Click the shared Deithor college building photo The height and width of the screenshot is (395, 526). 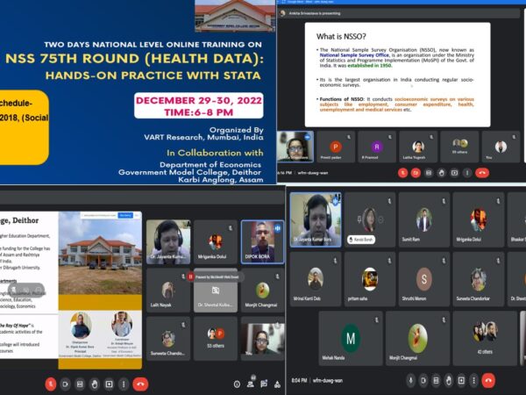coord(100,254)
